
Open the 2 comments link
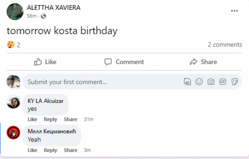(x=225, y=45)
